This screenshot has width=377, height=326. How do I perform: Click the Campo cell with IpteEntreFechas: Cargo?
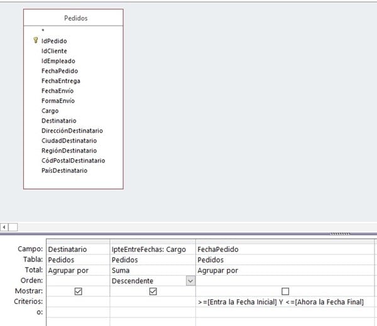click(152, 249)
